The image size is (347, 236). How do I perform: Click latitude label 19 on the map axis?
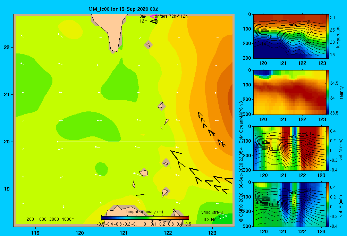7,189
